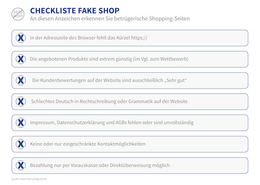This screenshot has width=260, height=185.
Task: Click the crossed-out Fake Shop logo icon
Action: [18, 14]
